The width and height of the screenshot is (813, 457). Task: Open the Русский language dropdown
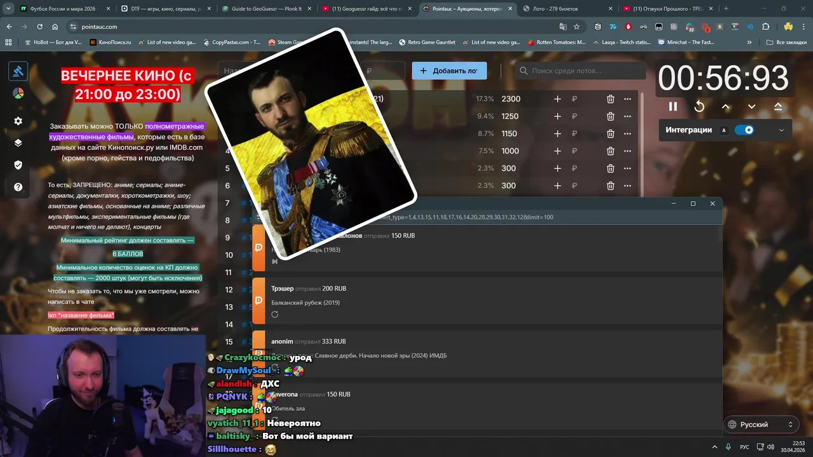click(x=761, y=425)
